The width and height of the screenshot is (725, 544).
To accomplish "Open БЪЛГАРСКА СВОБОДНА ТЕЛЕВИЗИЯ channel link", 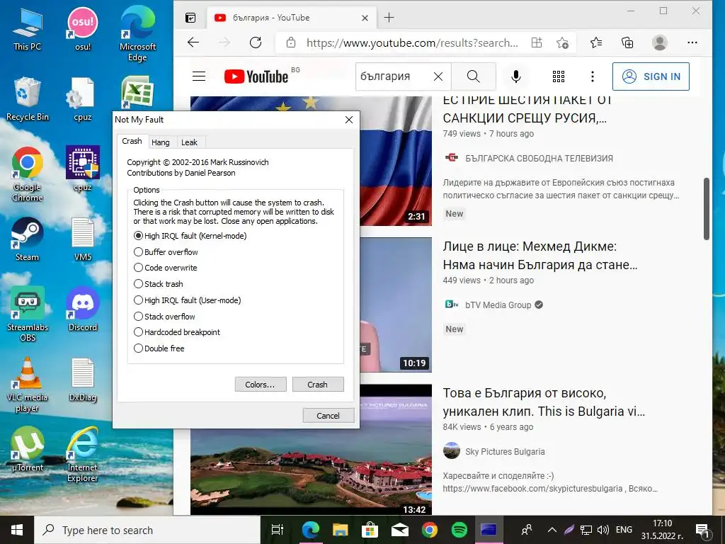I will [539, 159].
